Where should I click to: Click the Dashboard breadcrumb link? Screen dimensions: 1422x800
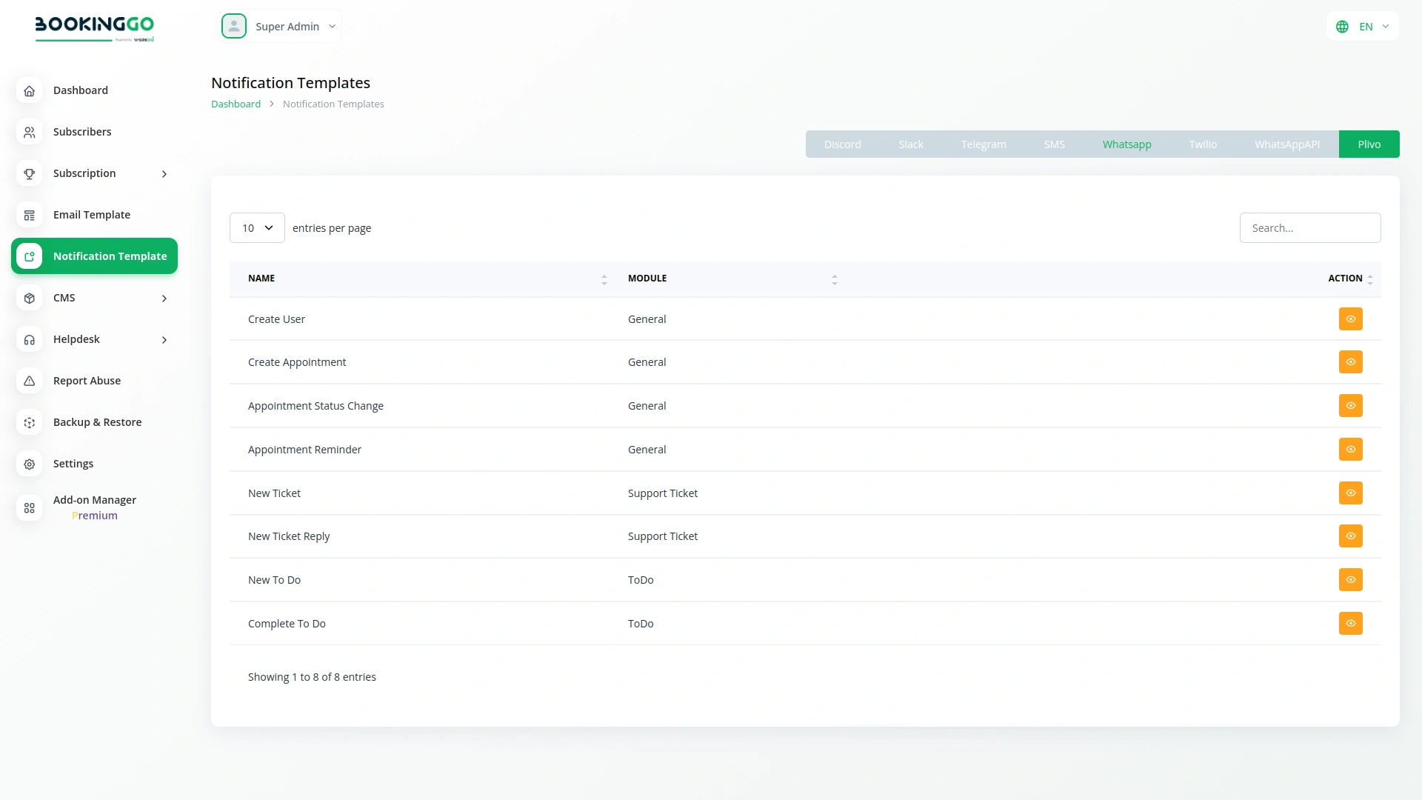click(236, 104)
